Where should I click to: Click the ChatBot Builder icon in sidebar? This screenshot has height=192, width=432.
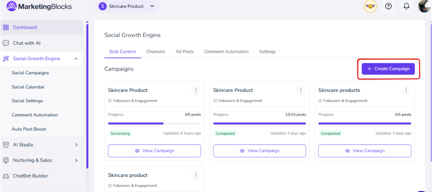[x=6, y=176]
